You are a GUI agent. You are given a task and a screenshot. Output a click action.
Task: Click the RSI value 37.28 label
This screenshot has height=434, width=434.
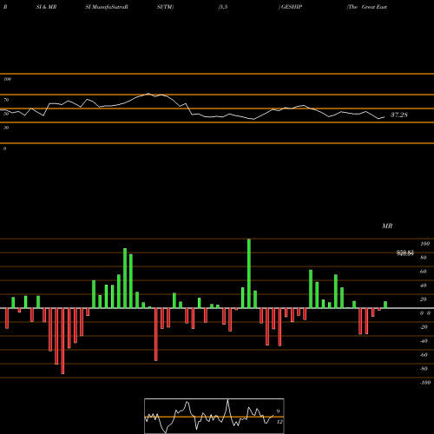pos(399,115)
